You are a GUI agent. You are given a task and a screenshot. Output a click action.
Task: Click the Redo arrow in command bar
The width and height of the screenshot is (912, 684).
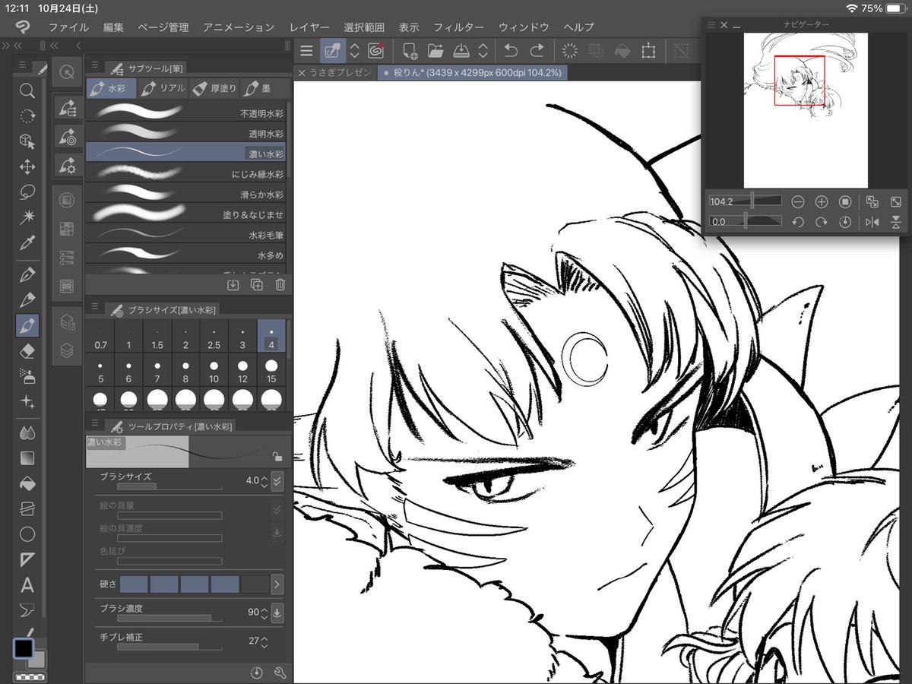(x=537, y=51)
